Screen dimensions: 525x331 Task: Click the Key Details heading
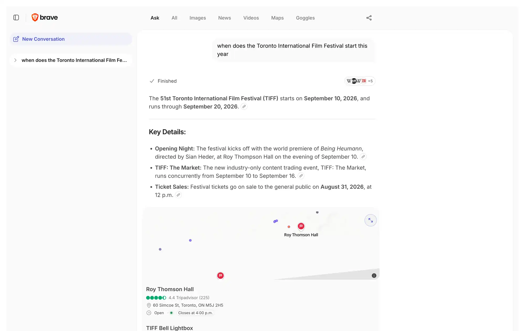[x=167, y=132]
